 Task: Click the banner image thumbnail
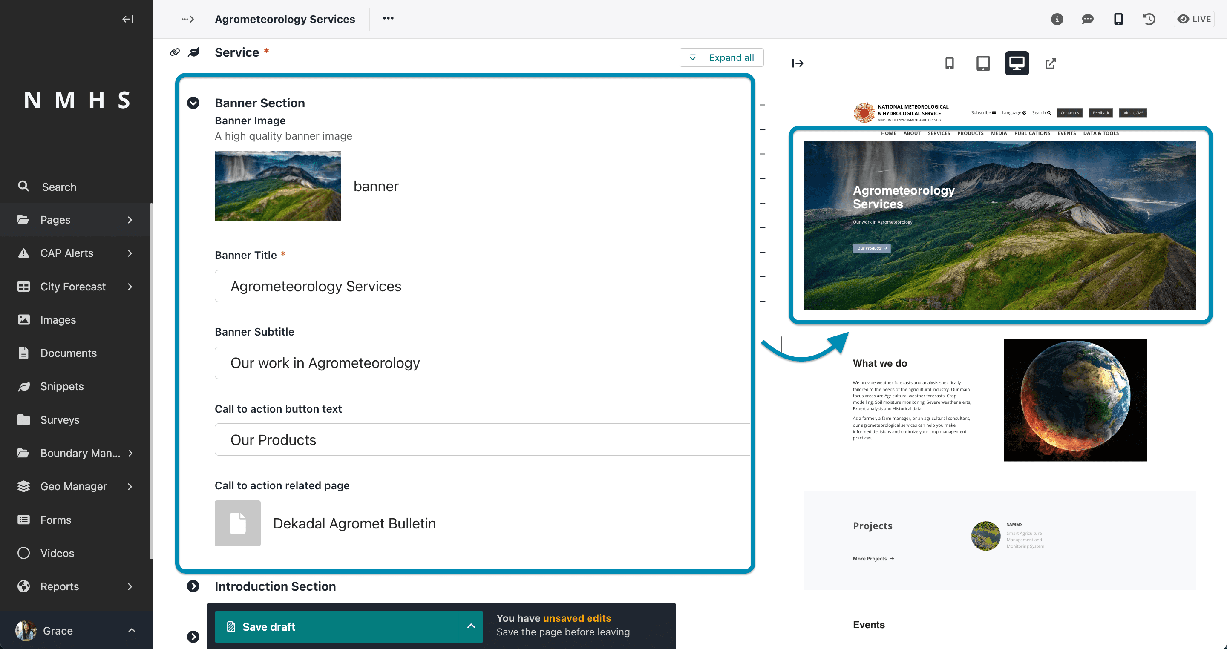coord(278,186)
